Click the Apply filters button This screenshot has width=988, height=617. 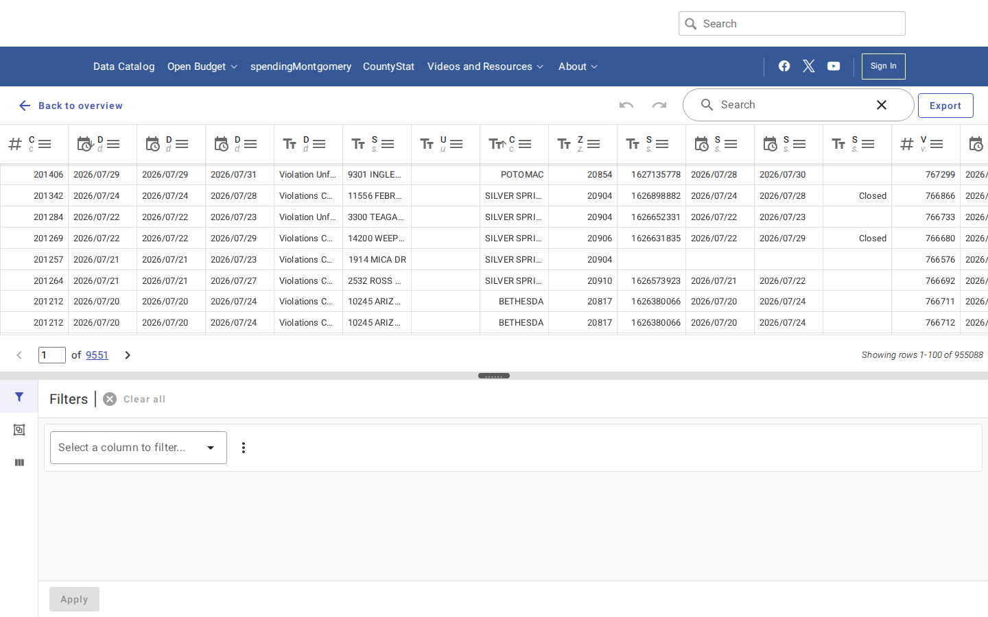(74, 599)
